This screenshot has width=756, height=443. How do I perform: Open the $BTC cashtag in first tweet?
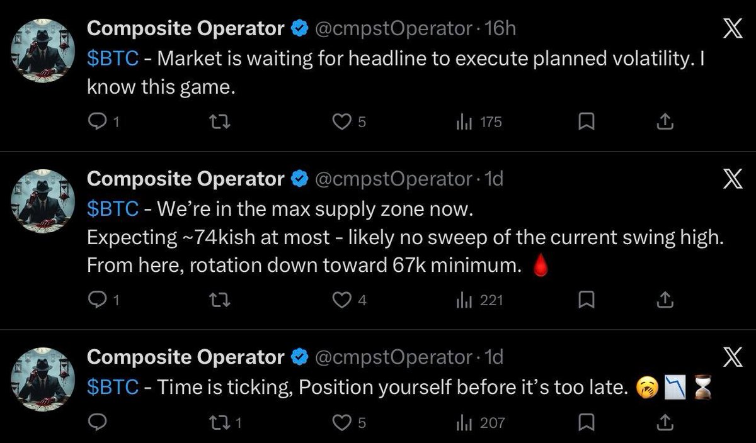pyautogui.click(x=112, y=60)
